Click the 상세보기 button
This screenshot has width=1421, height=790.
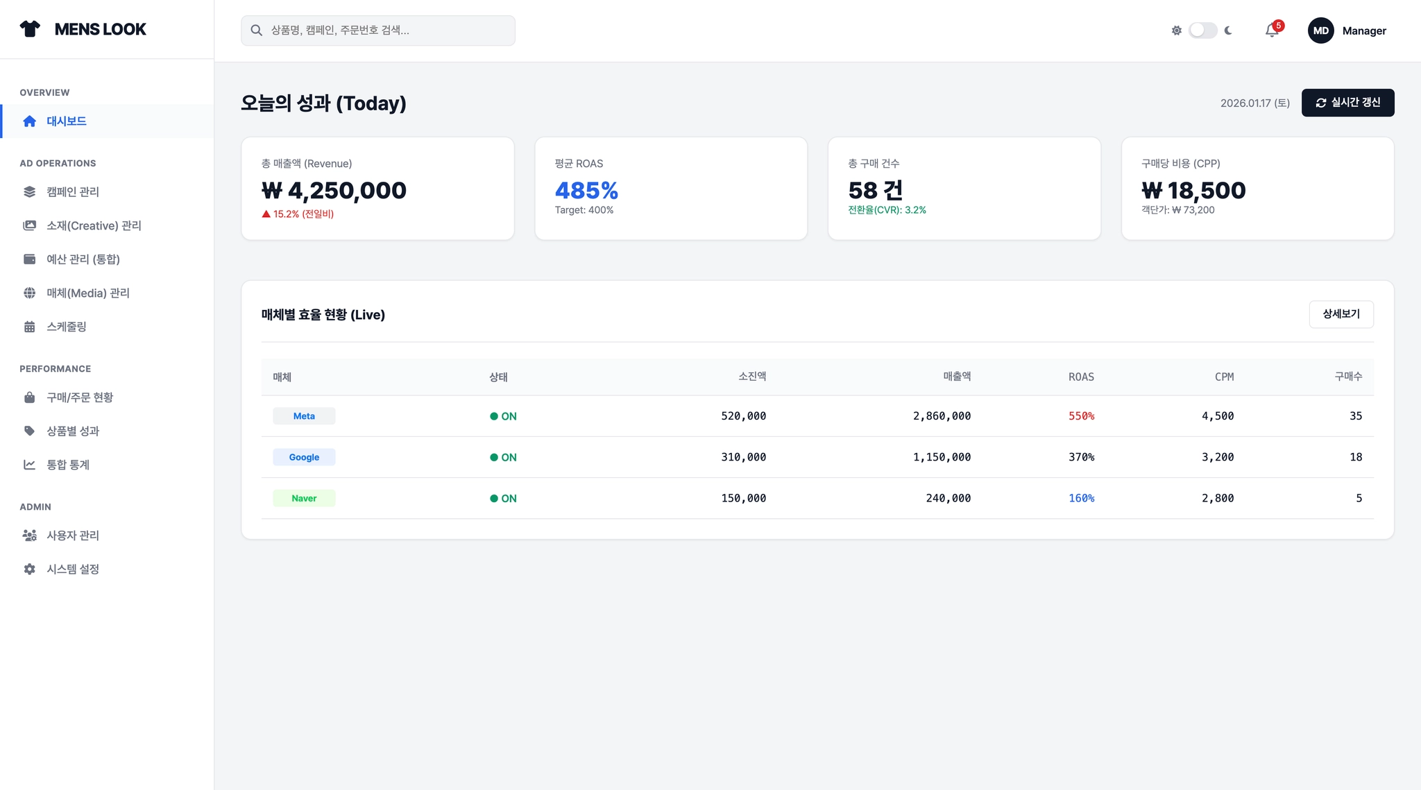pos(1341,314)
